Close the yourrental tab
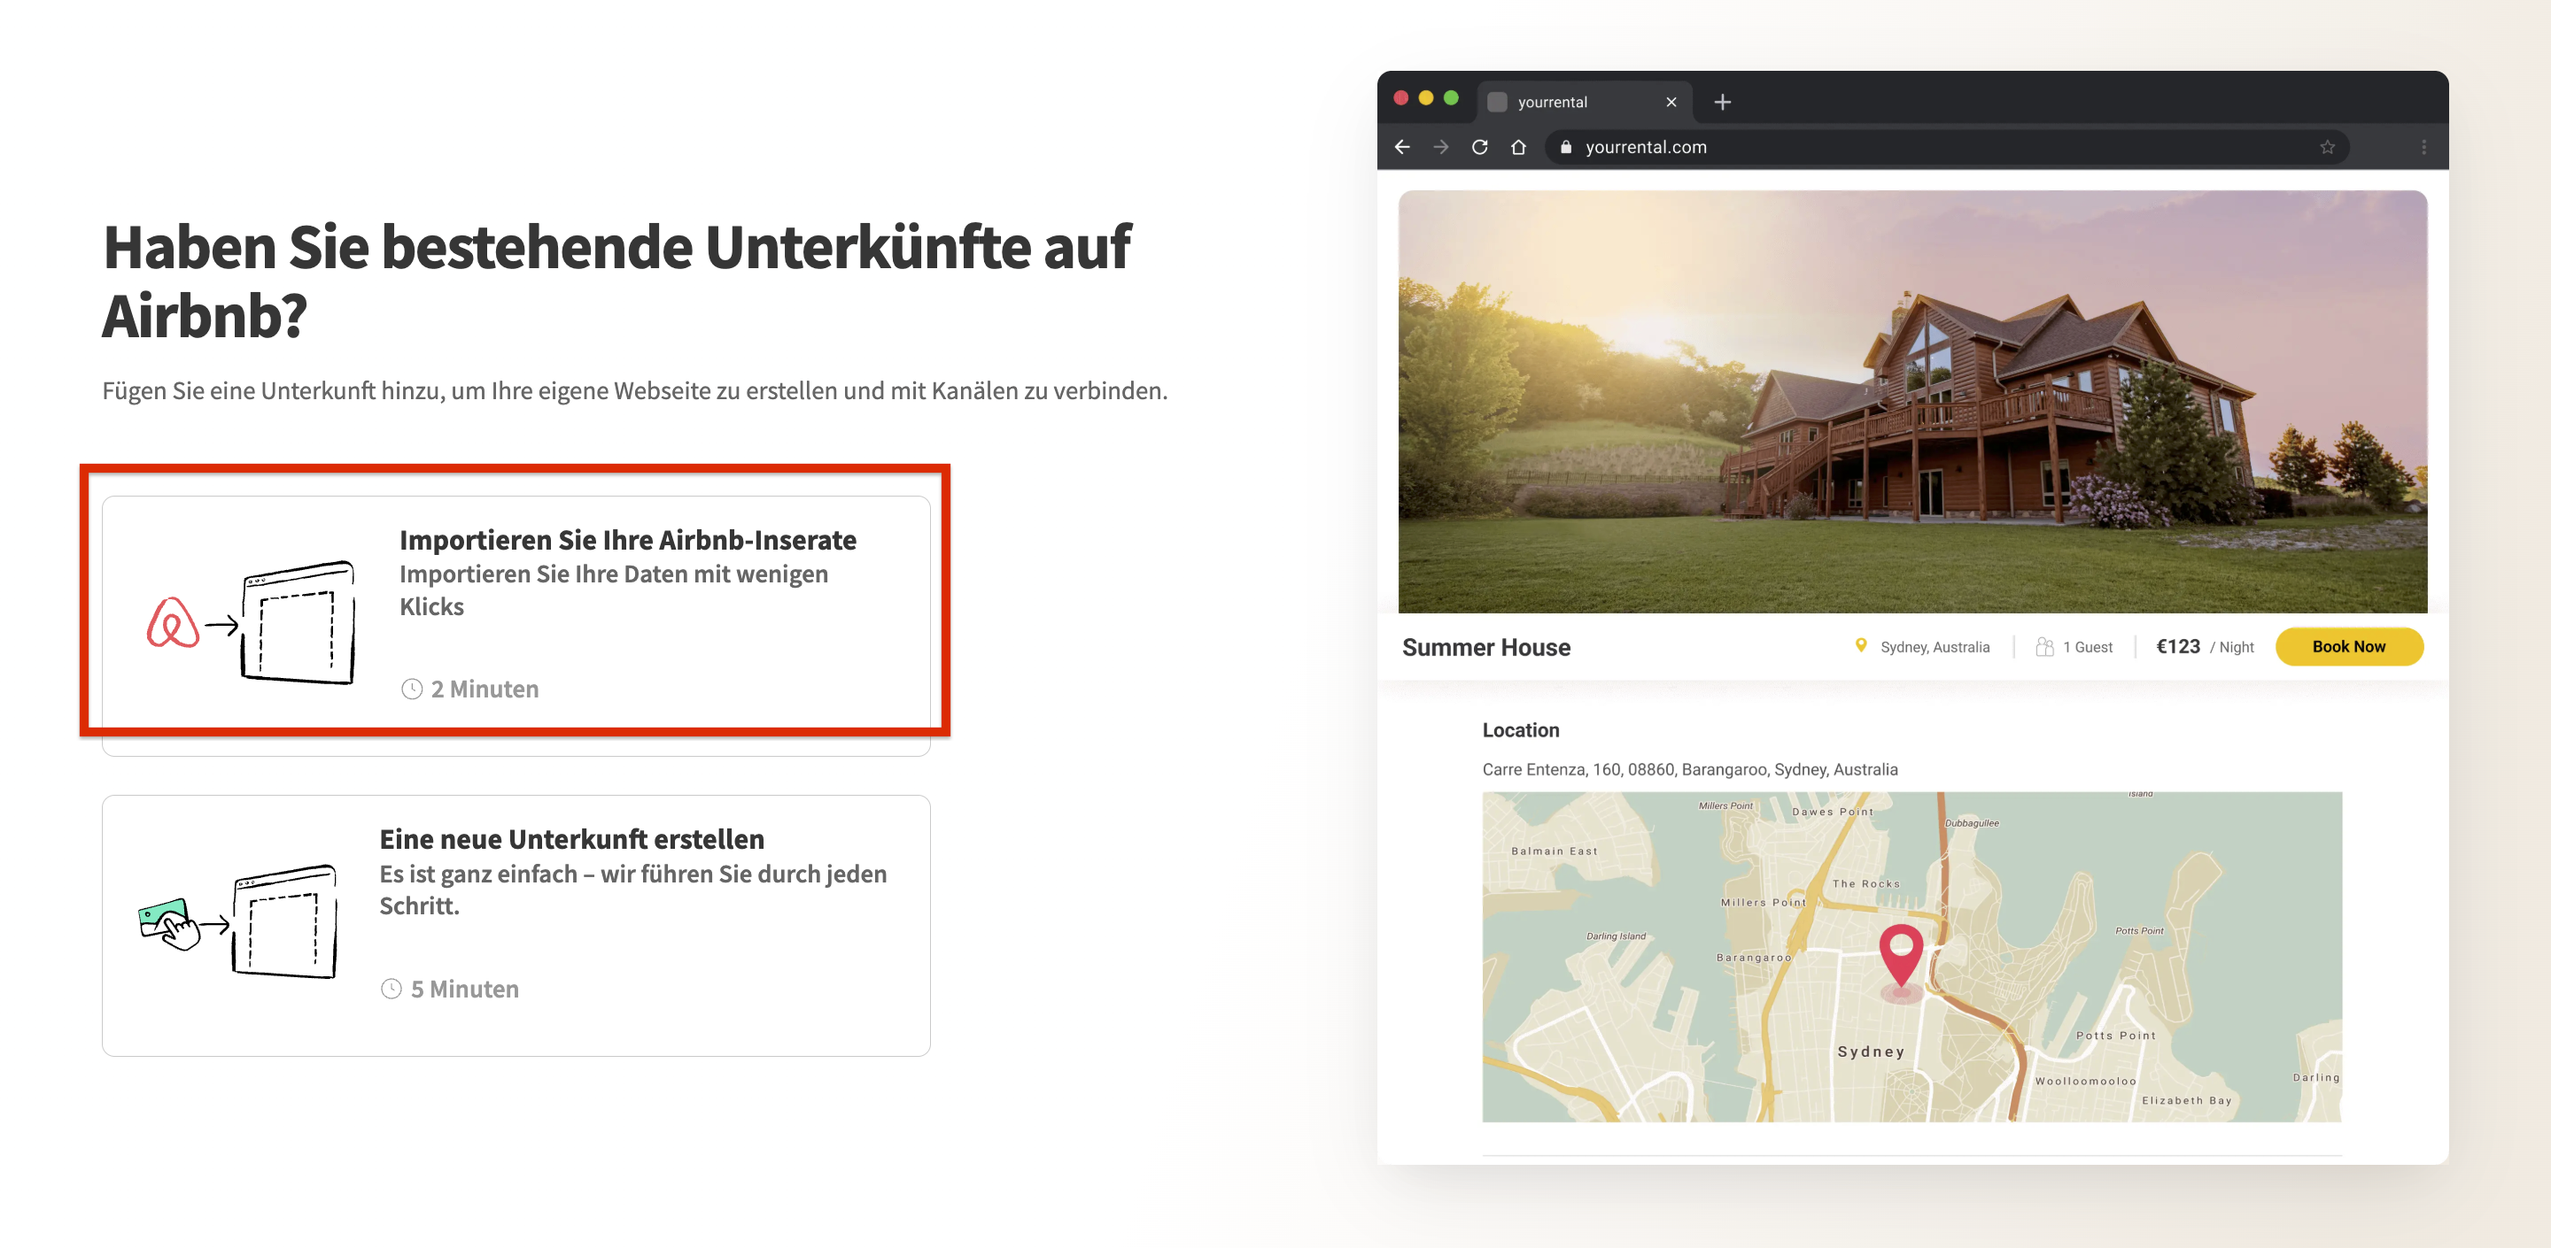The height and width of the screenshot is (1248, 2551). point(1671,102)
